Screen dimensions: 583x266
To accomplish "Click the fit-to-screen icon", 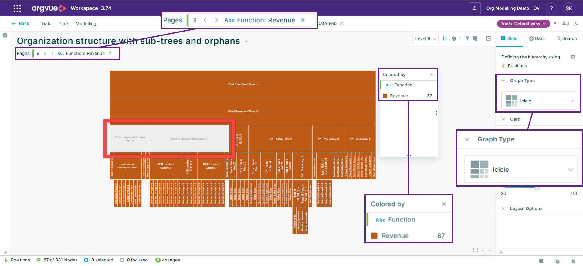I will (x=475, y=250).
